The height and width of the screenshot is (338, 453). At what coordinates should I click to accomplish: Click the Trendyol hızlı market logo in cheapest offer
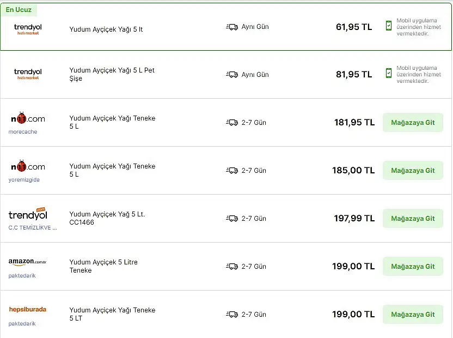point(28,29)
